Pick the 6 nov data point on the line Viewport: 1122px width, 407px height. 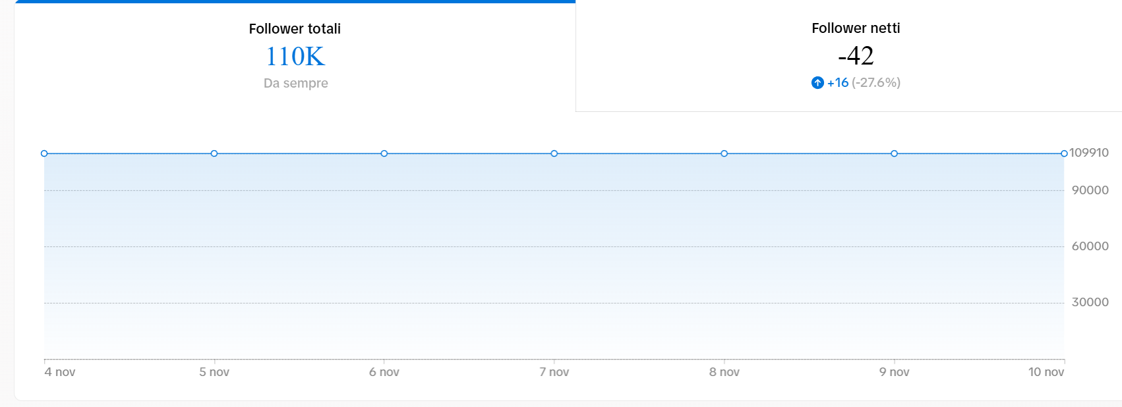[384, 153]
